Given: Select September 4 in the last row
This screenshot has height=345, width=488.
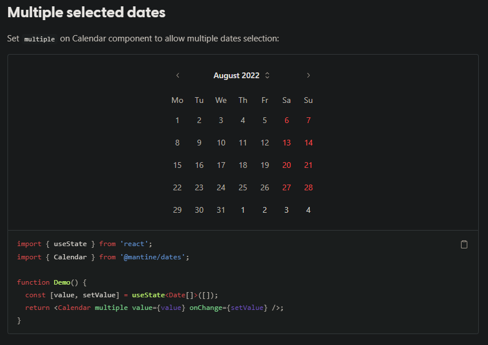Looking at the screenshot, I should point(309,210).
